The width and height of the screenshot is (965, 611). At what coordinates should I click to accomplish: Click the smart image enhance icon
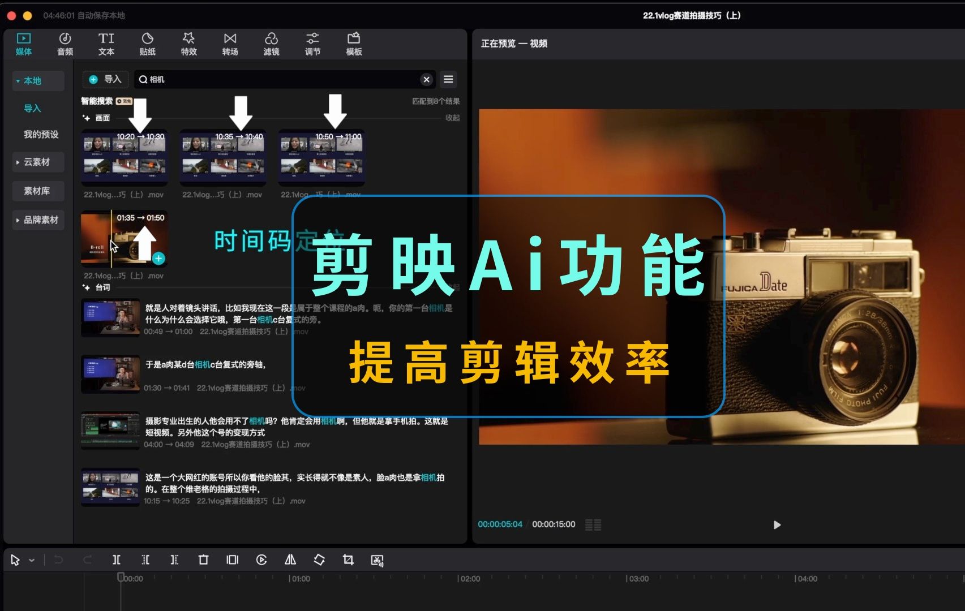tap(377, 560)
